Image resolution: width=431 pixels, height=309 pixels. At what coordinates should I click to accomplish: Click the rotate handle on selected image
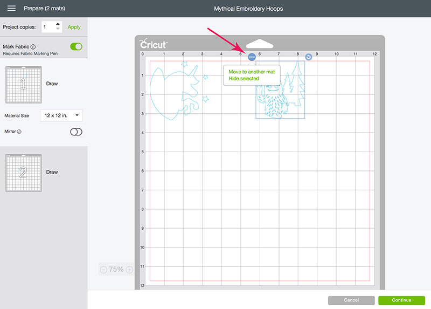tap(308, 57)
